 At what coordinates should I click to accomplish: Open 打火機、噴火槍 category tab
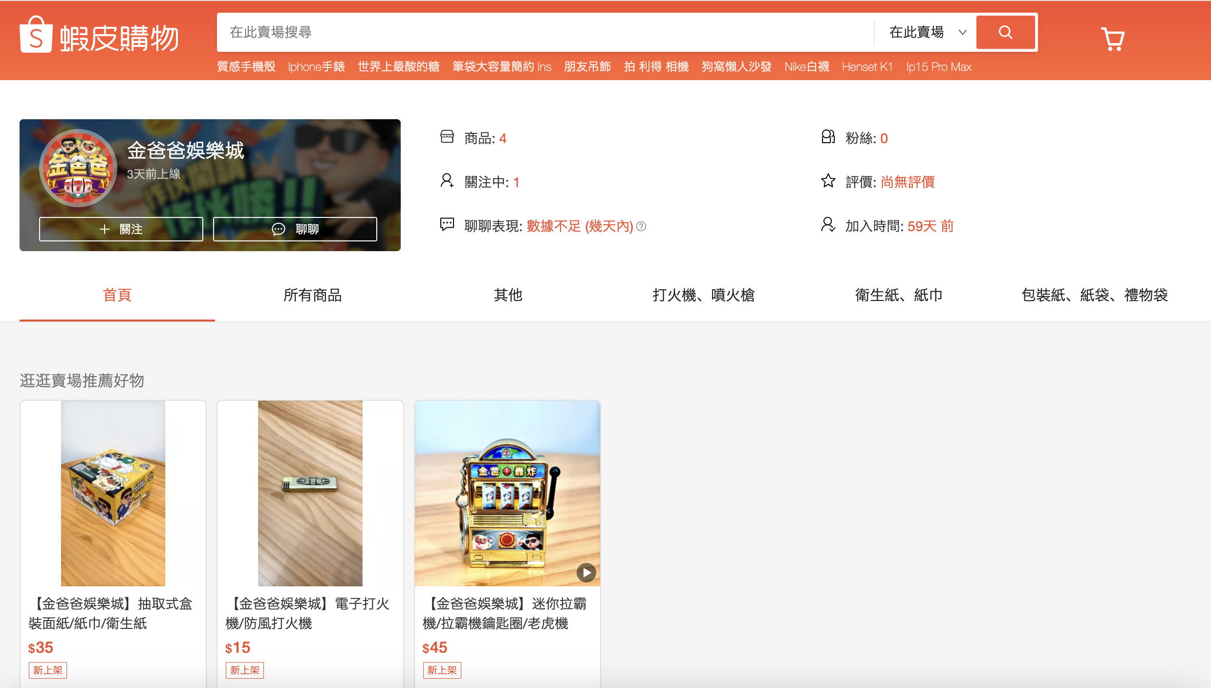[x=703, y=295]
